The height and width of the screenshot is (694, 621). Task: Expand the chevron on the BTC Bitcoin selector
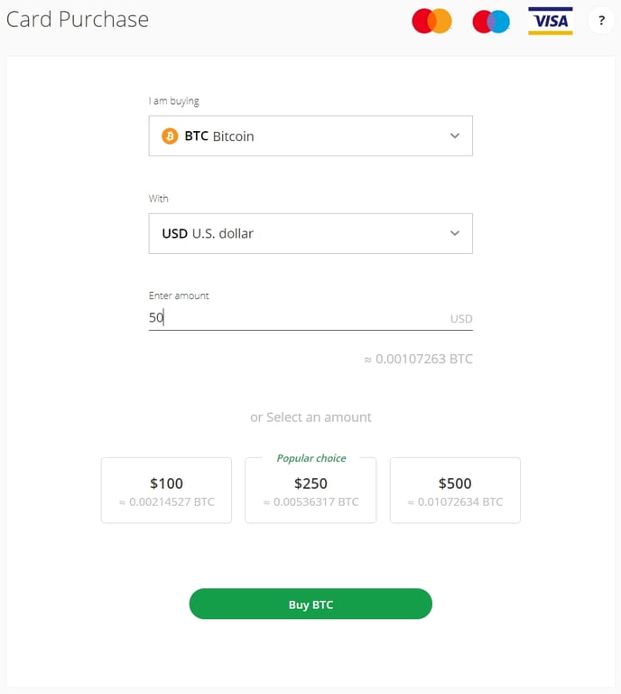point(454,136)
